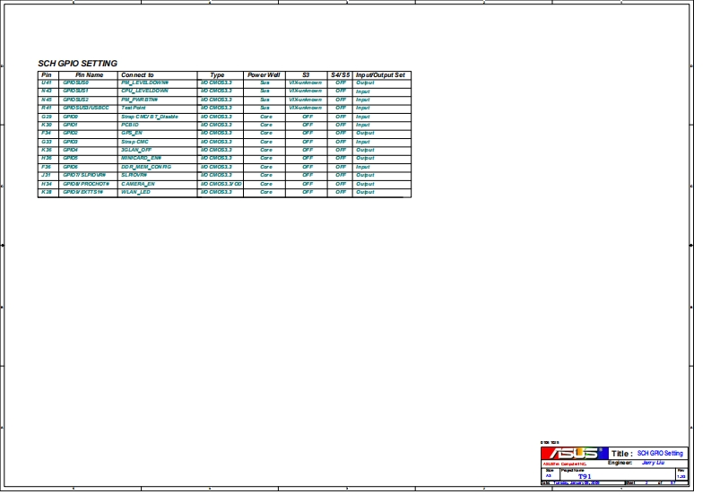The image size is (711, 503).
Task: Click the CPU_LEVELDOWN cell
Action: point(144,91)
